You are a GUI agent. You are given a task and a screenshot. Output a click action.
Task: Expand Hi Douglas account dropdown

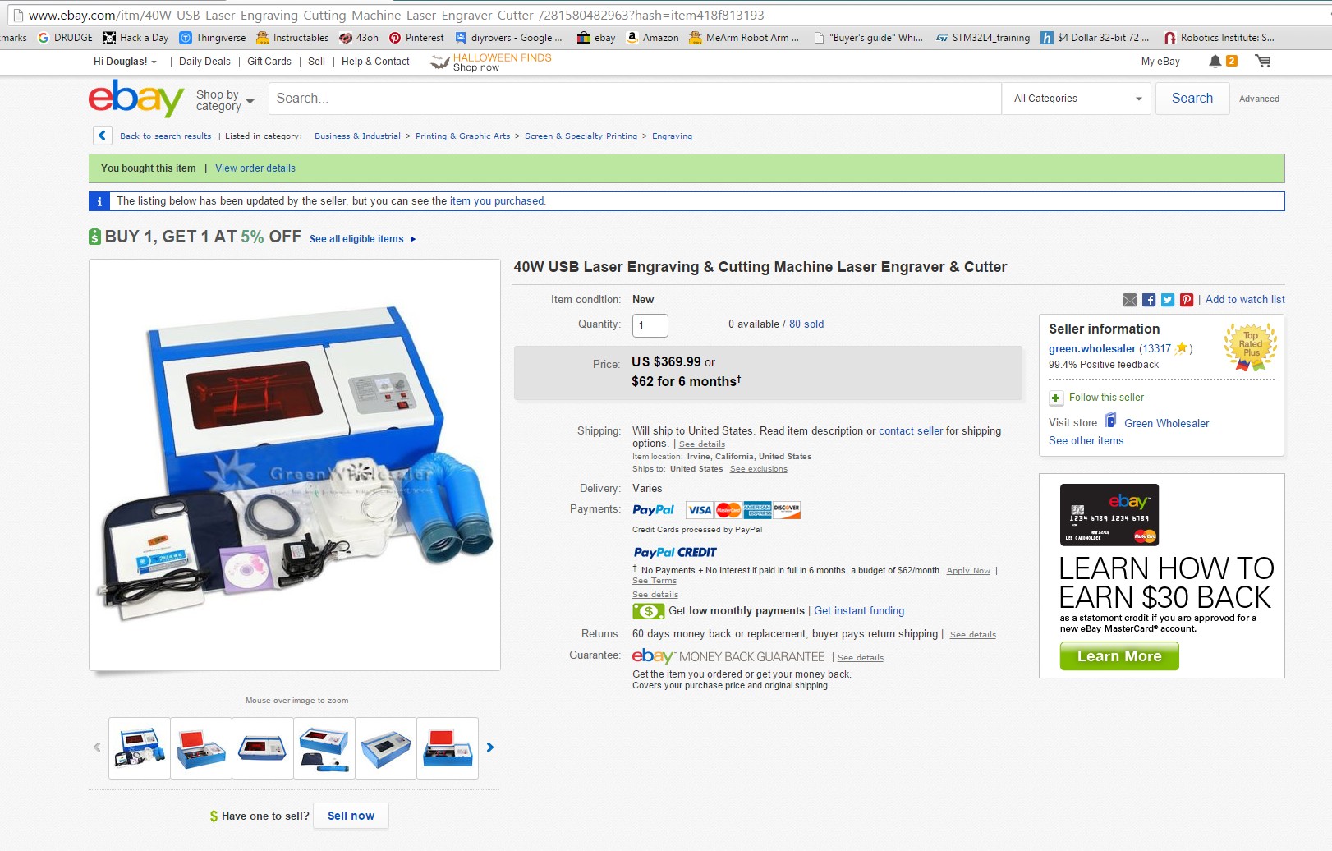(125, 62)
